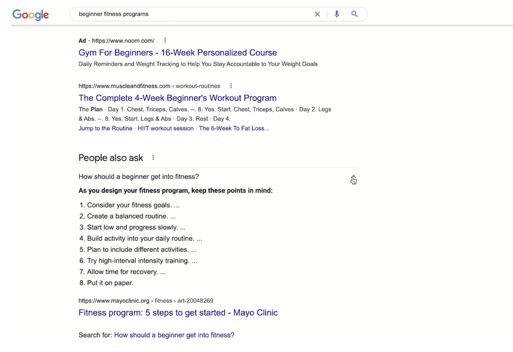Viewport: 513px width, 352px height.
Task: Start voice search with the microphone icon
Action: click(x=337, y=14)
